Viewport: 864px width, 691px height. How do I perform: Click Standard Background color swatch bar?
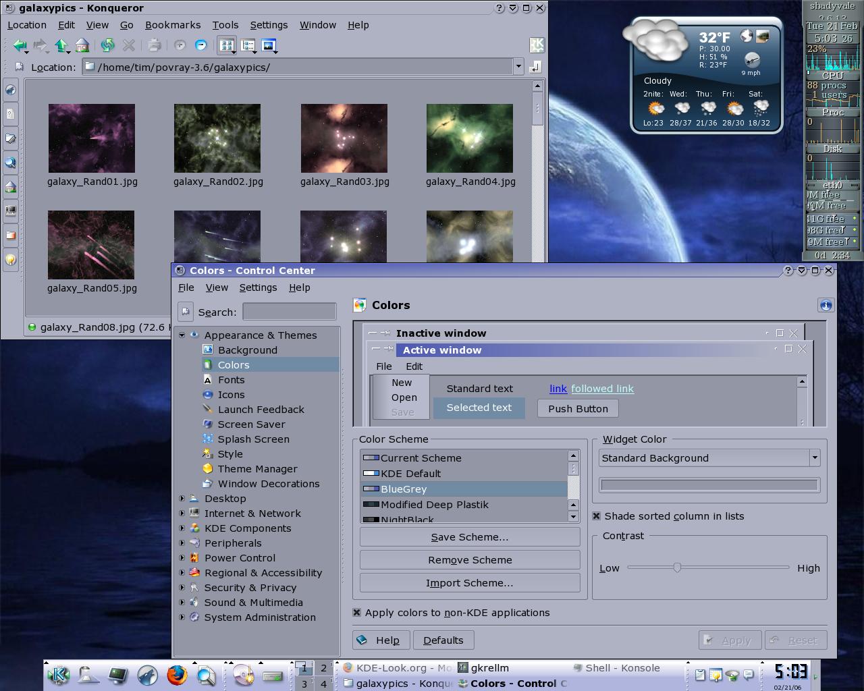pos(709,485)
